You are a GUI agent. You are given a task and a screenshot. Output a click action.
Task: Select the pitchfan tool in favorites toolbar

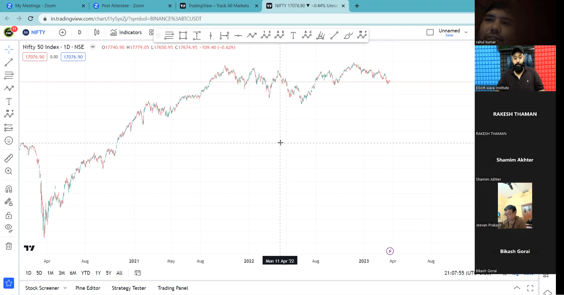tap(320, 35)
